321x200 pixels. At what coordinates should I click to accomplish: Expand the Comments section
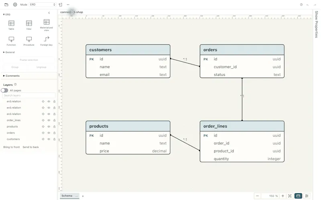(11, 76)
